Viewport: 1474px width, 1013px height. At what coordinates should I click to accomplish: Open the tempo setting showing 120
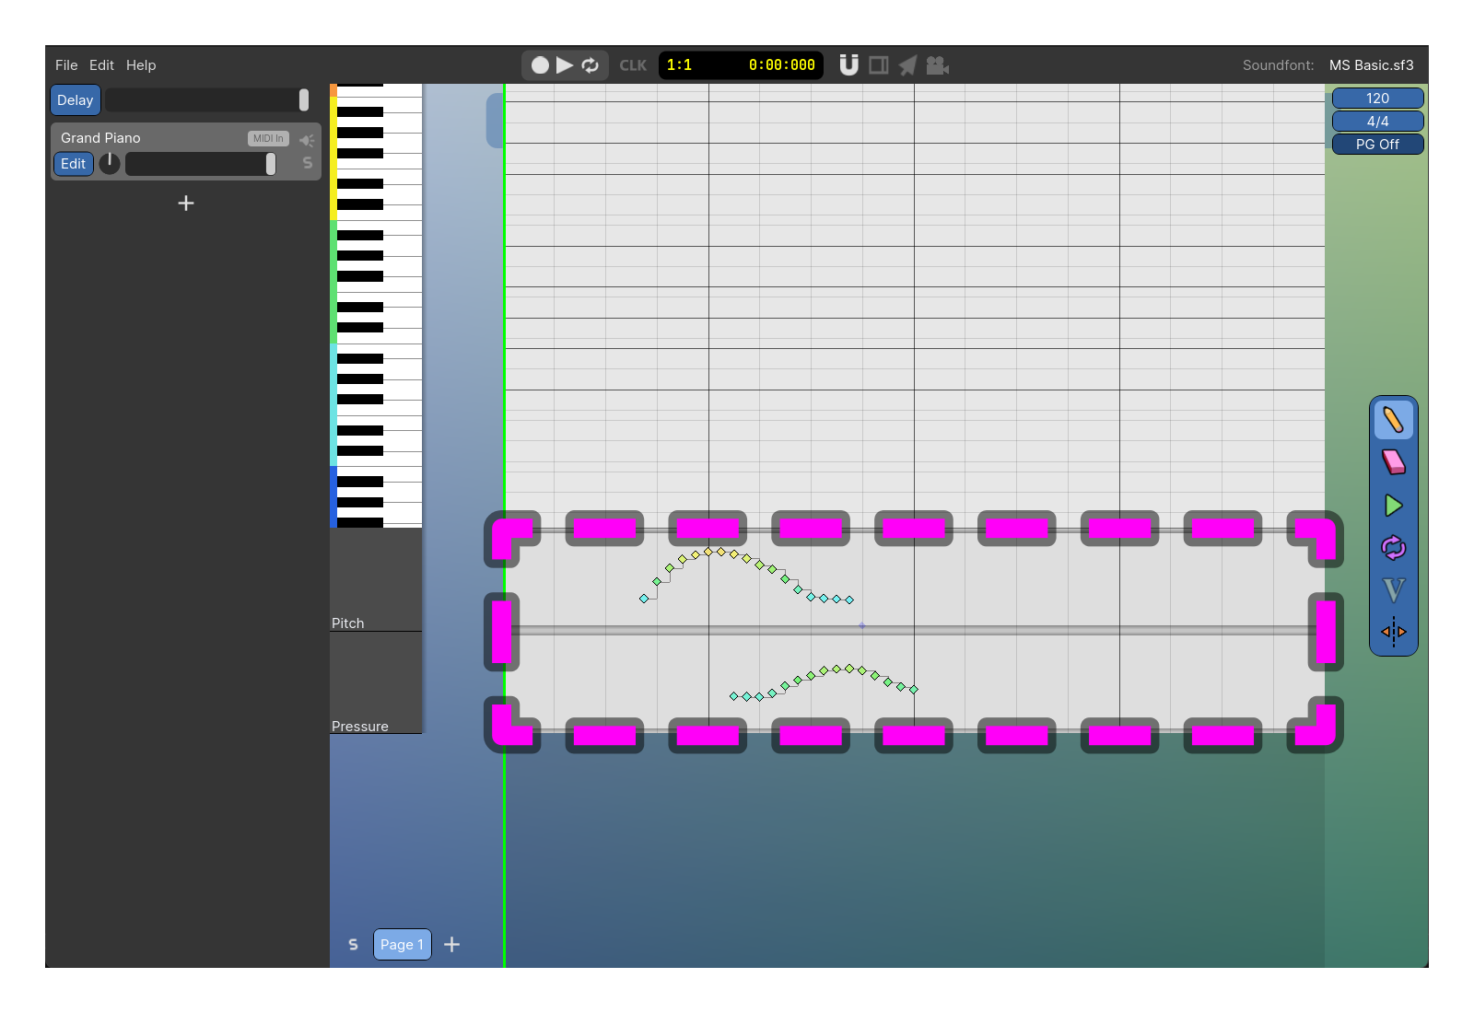click(1377, 98)
